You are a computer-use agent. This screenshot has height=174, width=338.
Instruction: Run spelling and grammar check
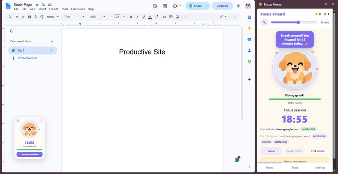(36, 17)
